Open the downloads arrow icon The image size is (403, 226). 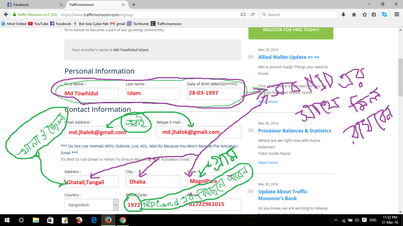coord(343,14)
